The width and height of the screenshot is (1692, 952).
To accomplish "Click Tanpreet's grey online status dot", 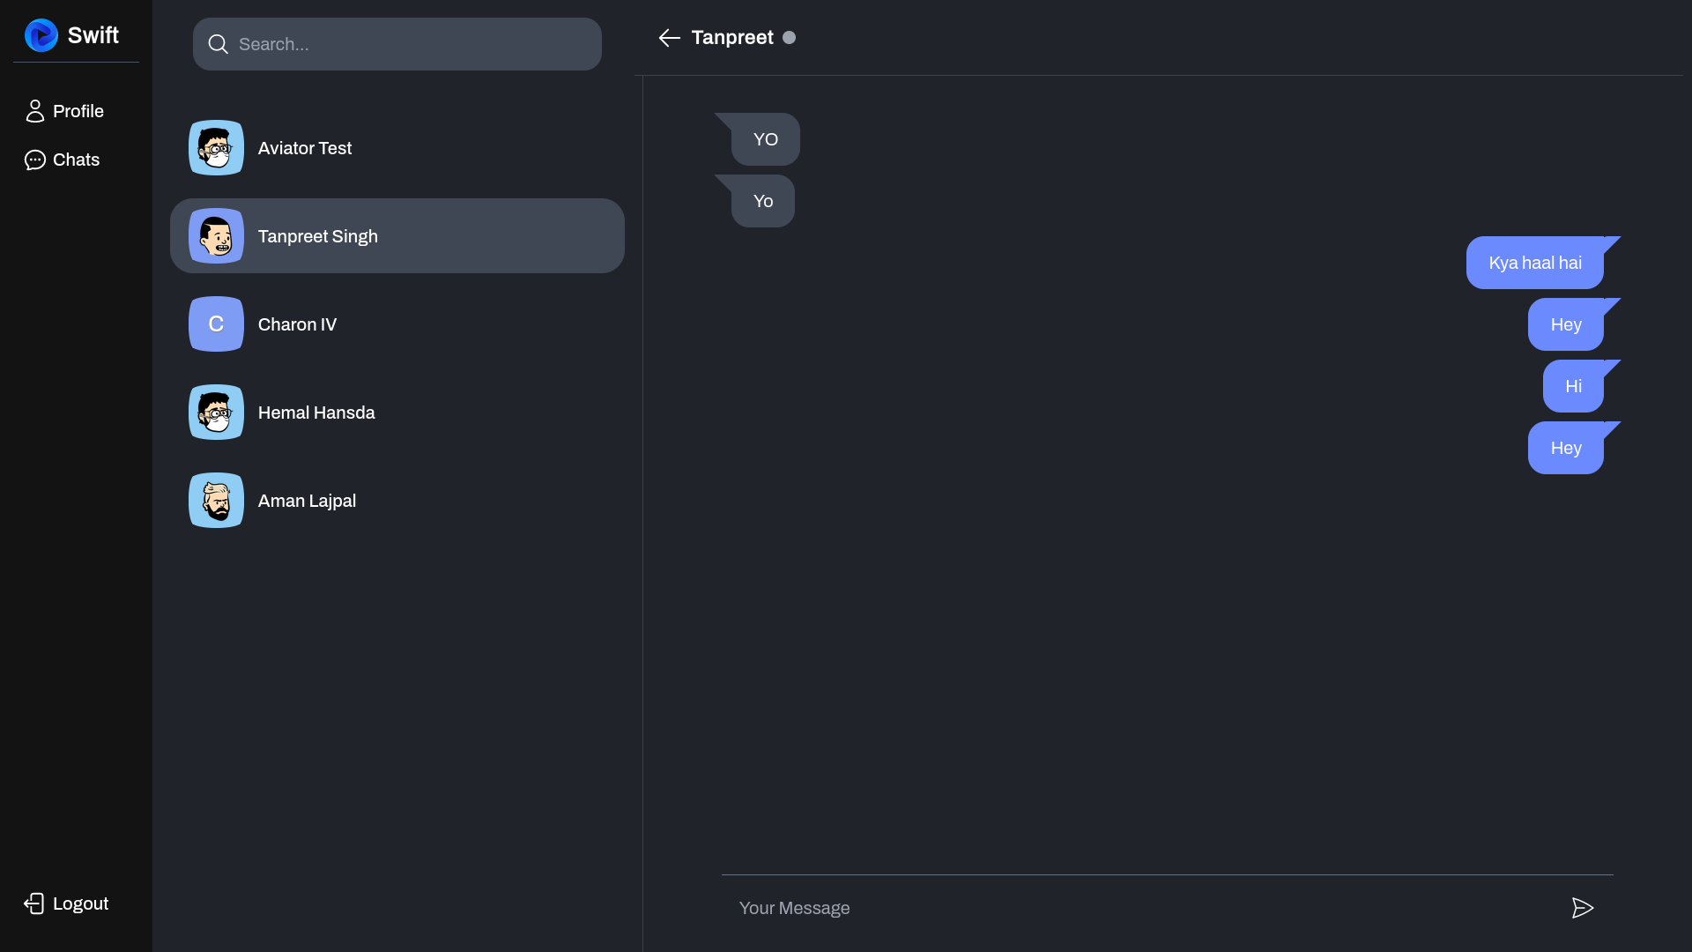I will (x=789, y=38).
